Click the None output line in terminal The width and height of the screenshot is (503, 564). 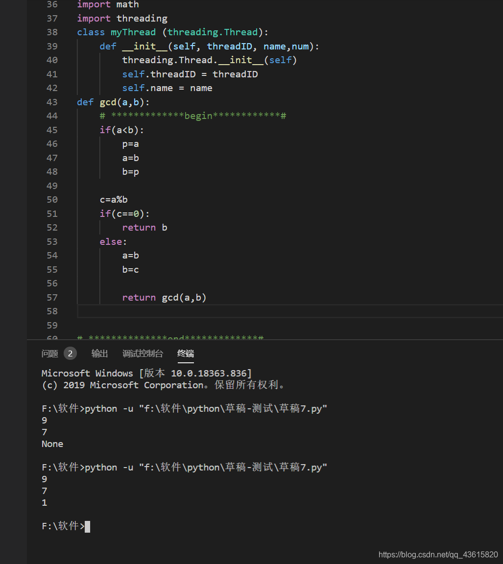[x=52, y=444]
